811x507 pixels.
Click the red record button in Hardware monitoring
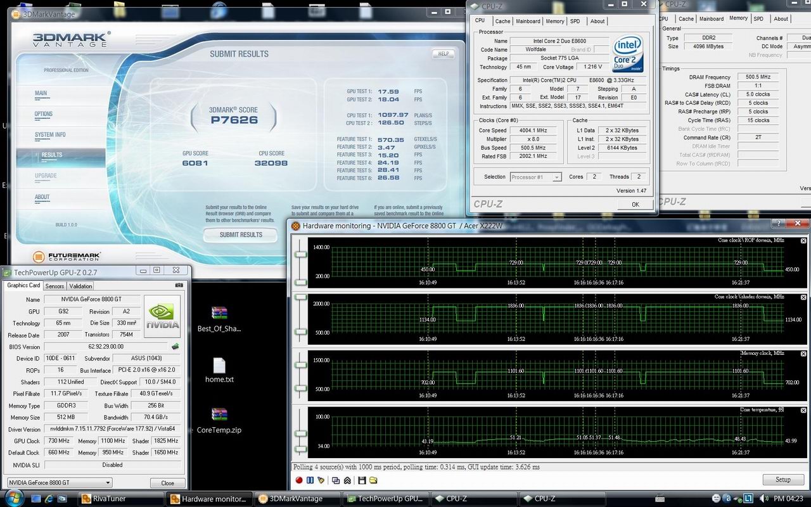tap(299, 480)
